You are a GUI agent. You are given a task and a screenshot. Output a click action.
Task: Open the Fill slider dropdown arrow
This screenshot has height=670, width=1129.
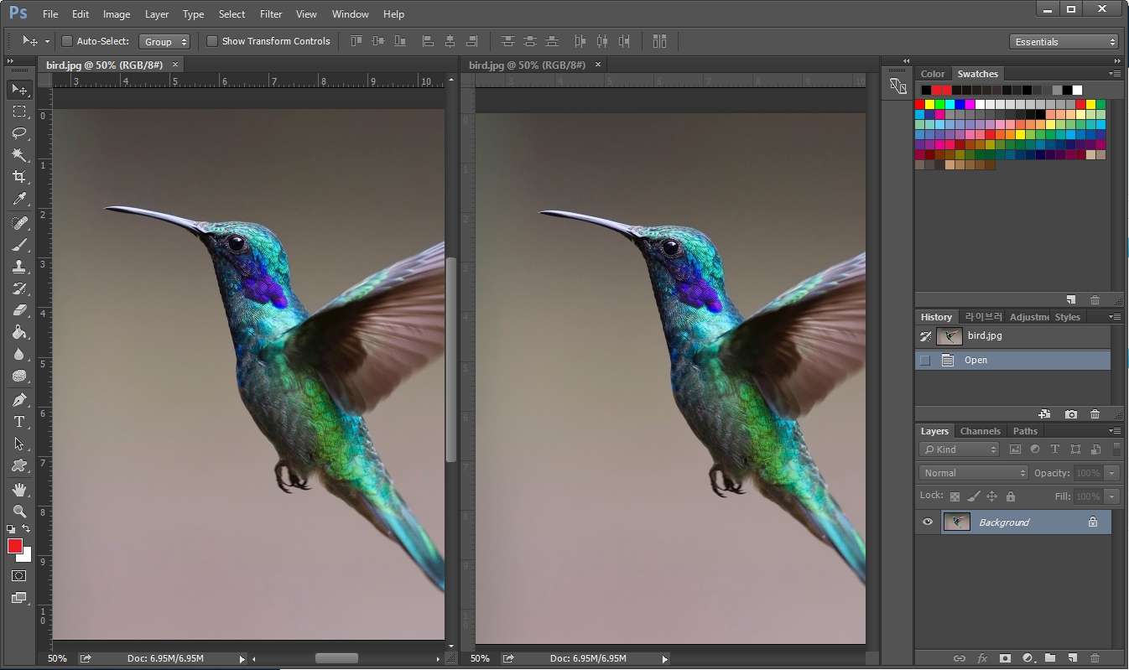1112,496
